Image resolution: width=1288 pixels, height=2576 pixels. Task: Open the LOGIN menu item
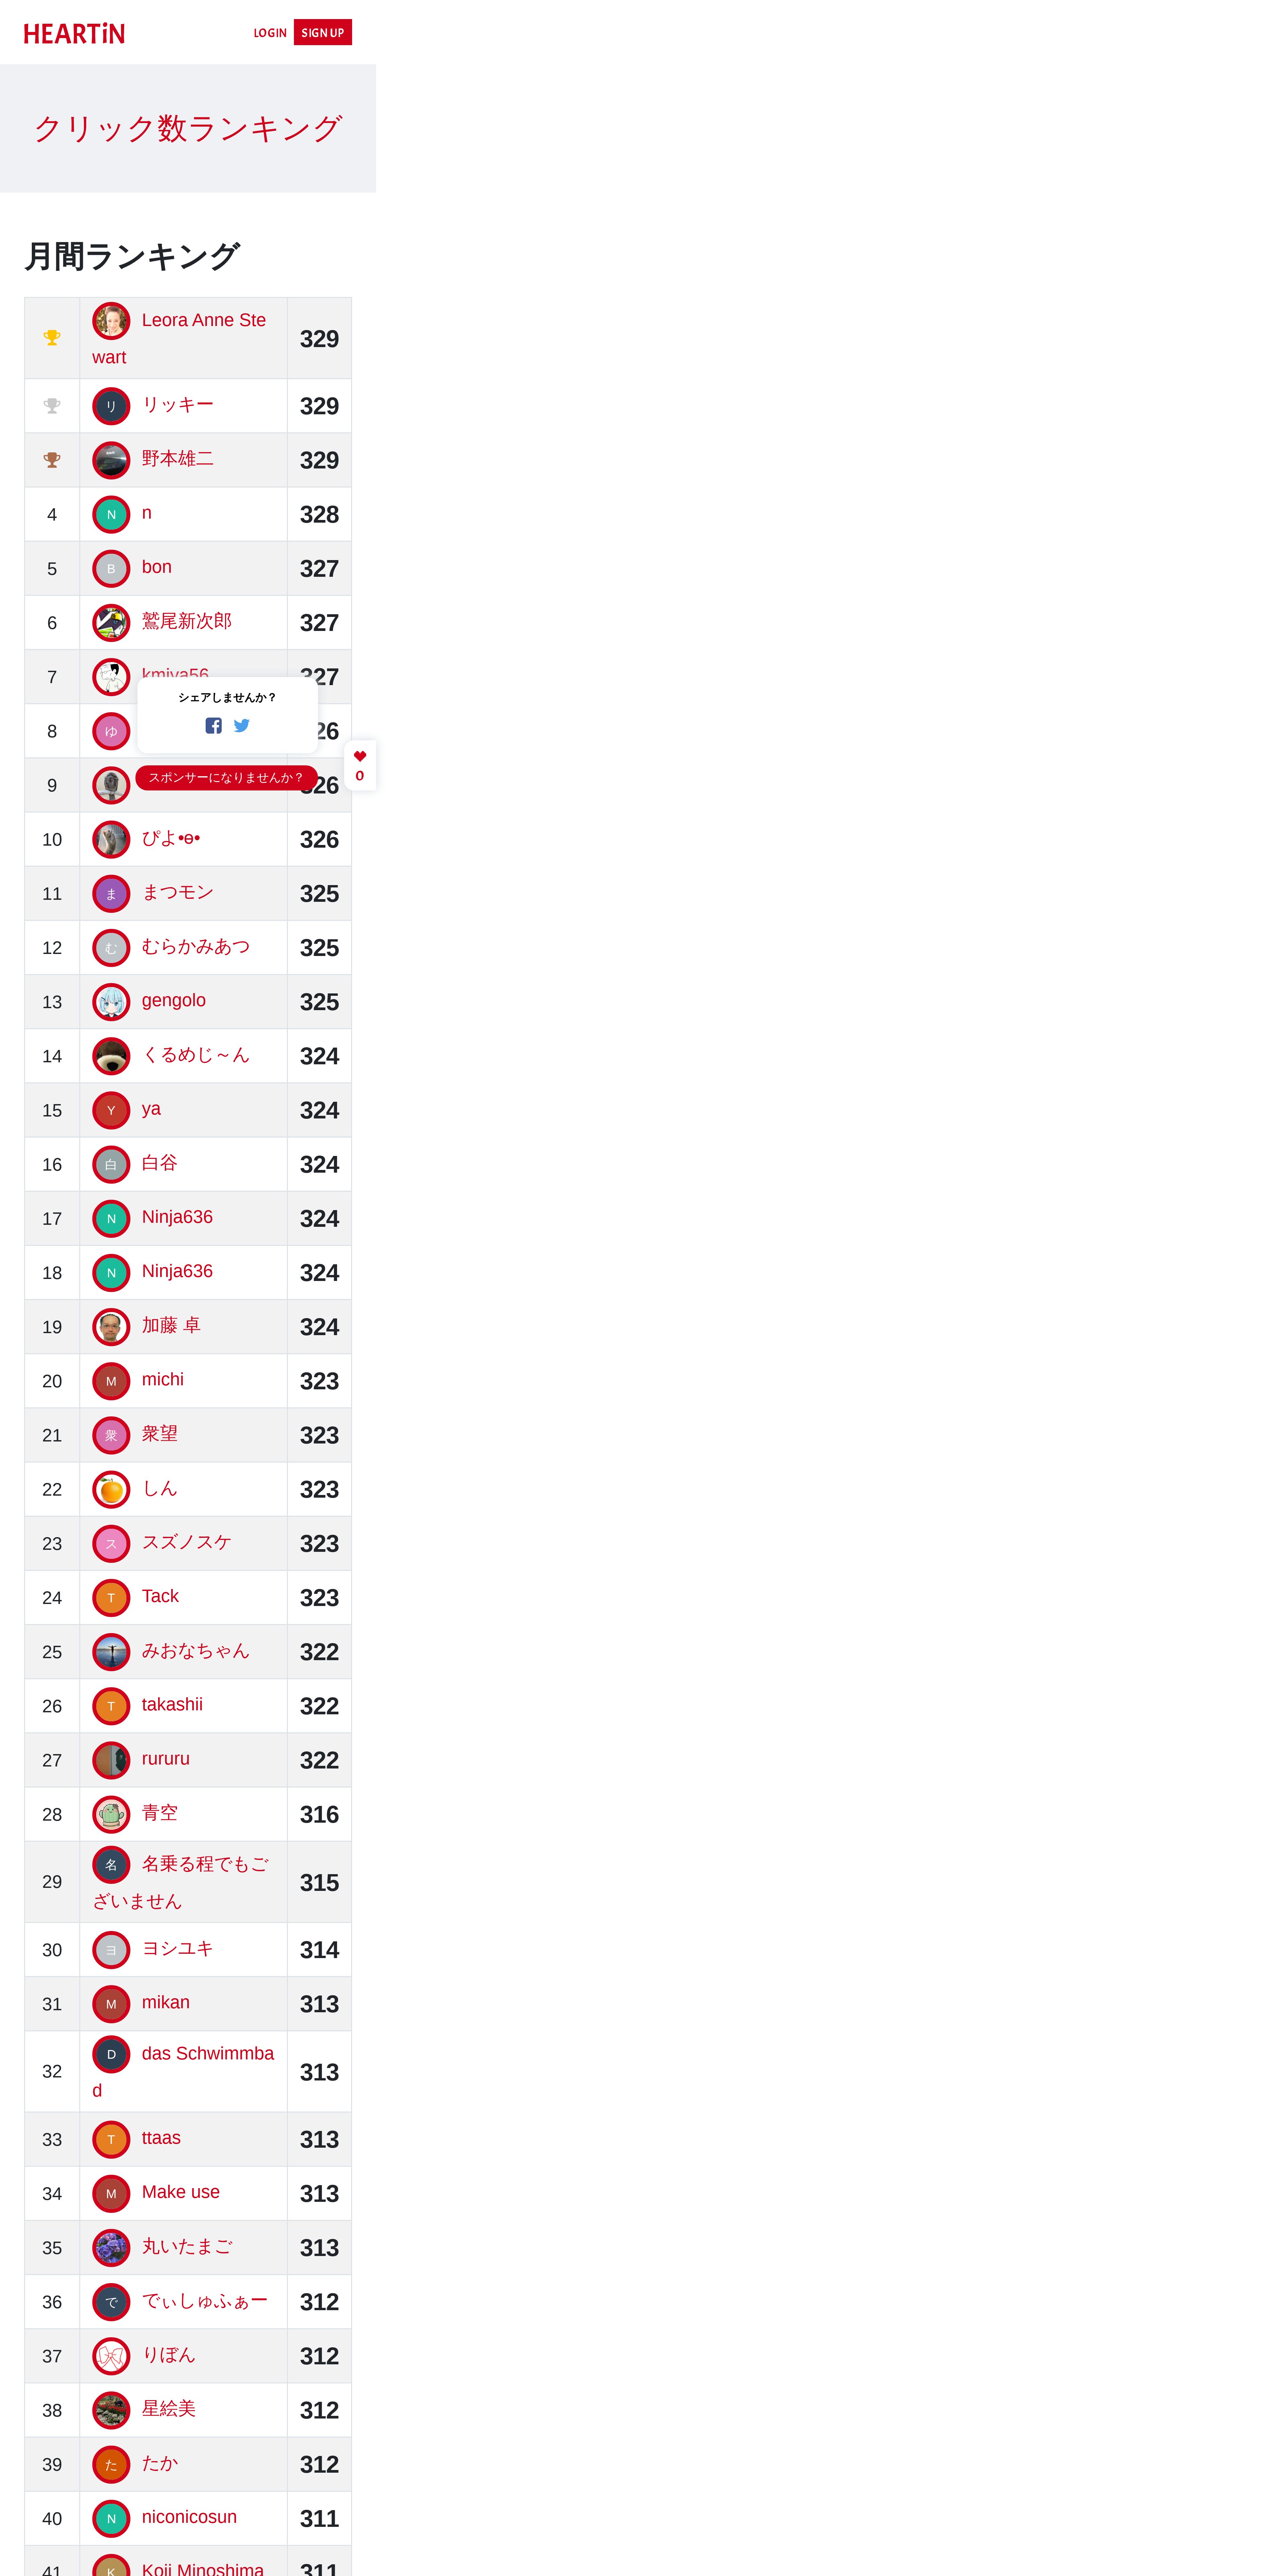pyautogui.click(x=270, y=33)
